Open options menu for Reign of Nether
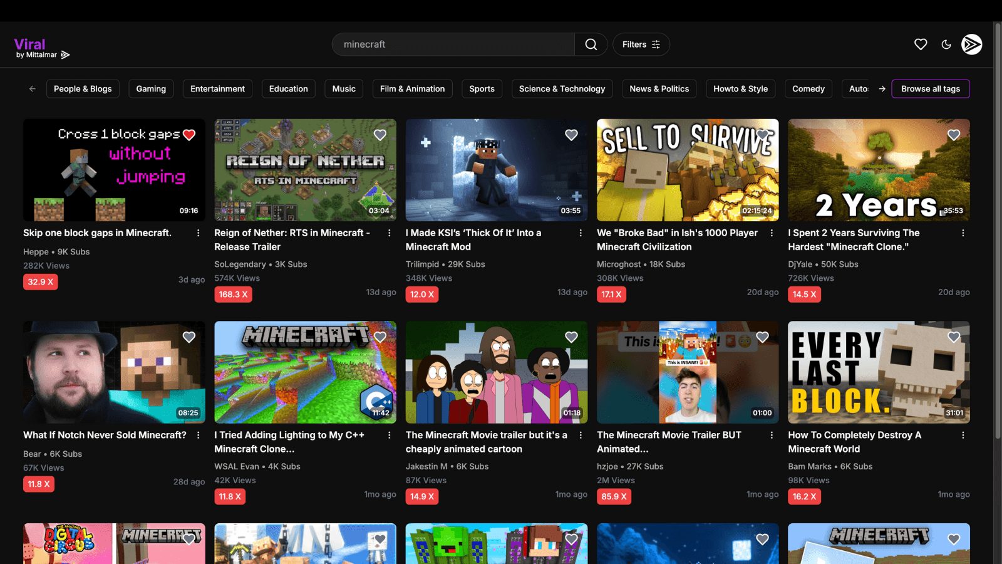The image size is (1002, 564). (390, 233)
